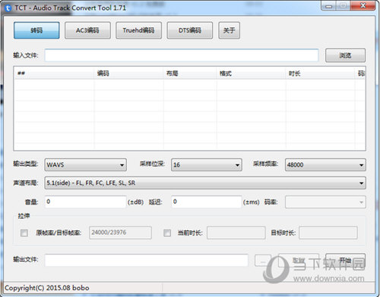Open the 采样频率 dropdown showing 48000

pos(325,165)
